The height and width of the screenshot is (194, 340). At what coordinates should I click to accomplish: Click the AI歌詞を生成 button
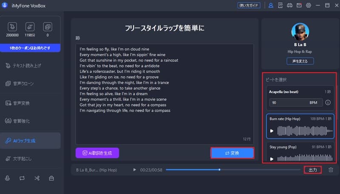(97, 153)
